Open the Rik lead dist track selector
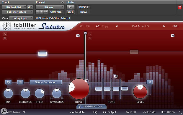This screenshot has height=115, width=183. (x=14, y=7)
